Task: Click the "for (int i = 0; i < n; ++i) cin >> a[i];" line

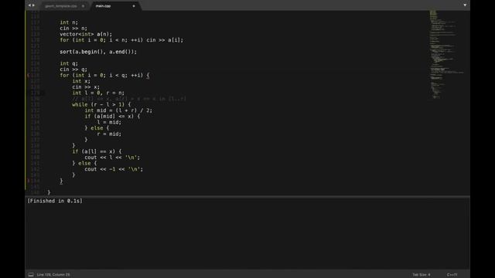Action: click(x=121, y=40)
